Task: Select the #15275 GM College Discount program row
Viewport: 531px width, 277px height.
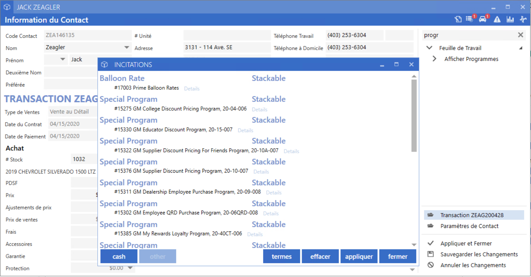Action: (x=180, y=109)
